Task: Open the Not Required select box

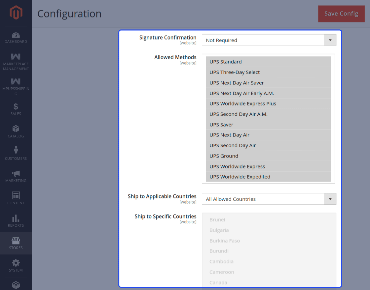Action: pos(269,40)
